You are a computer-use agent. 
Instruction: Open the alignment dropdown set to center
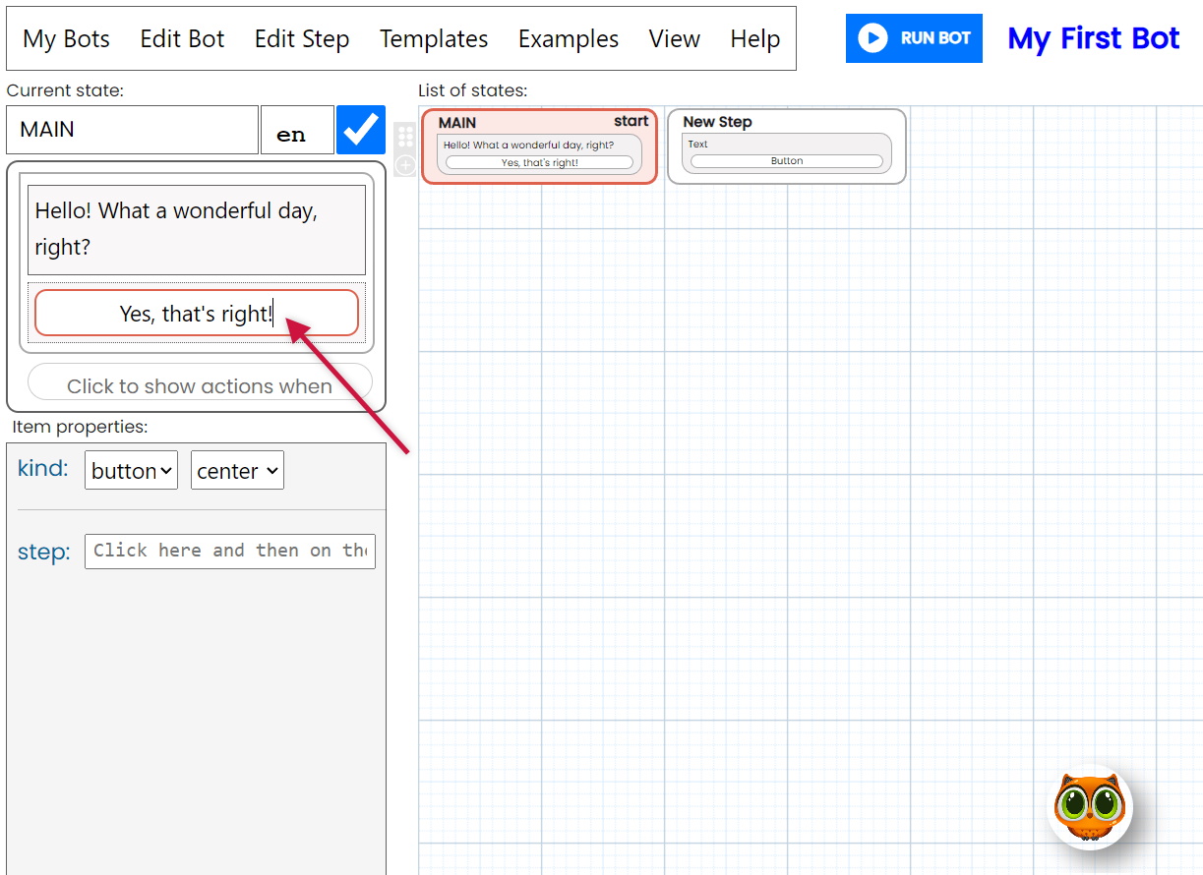(x=237, y=471)
